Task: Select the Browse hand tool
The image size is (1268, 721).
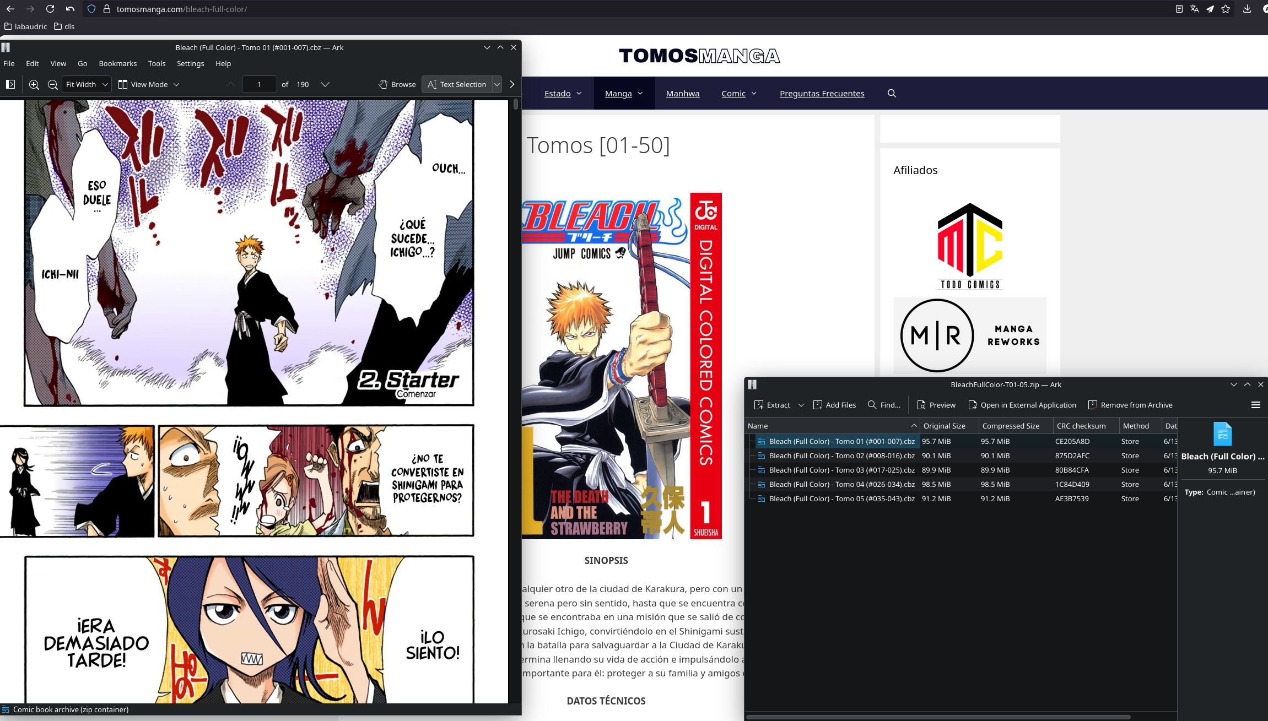Action: click(x=397, y=84)
